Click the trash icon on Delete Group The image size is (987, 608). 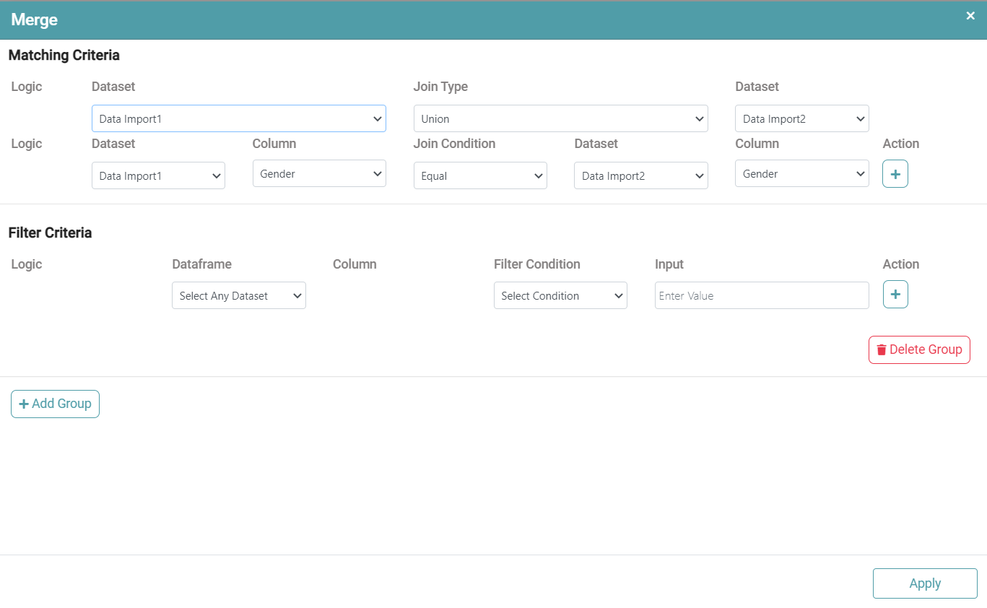pyautogui.click(x=881, y=349)
